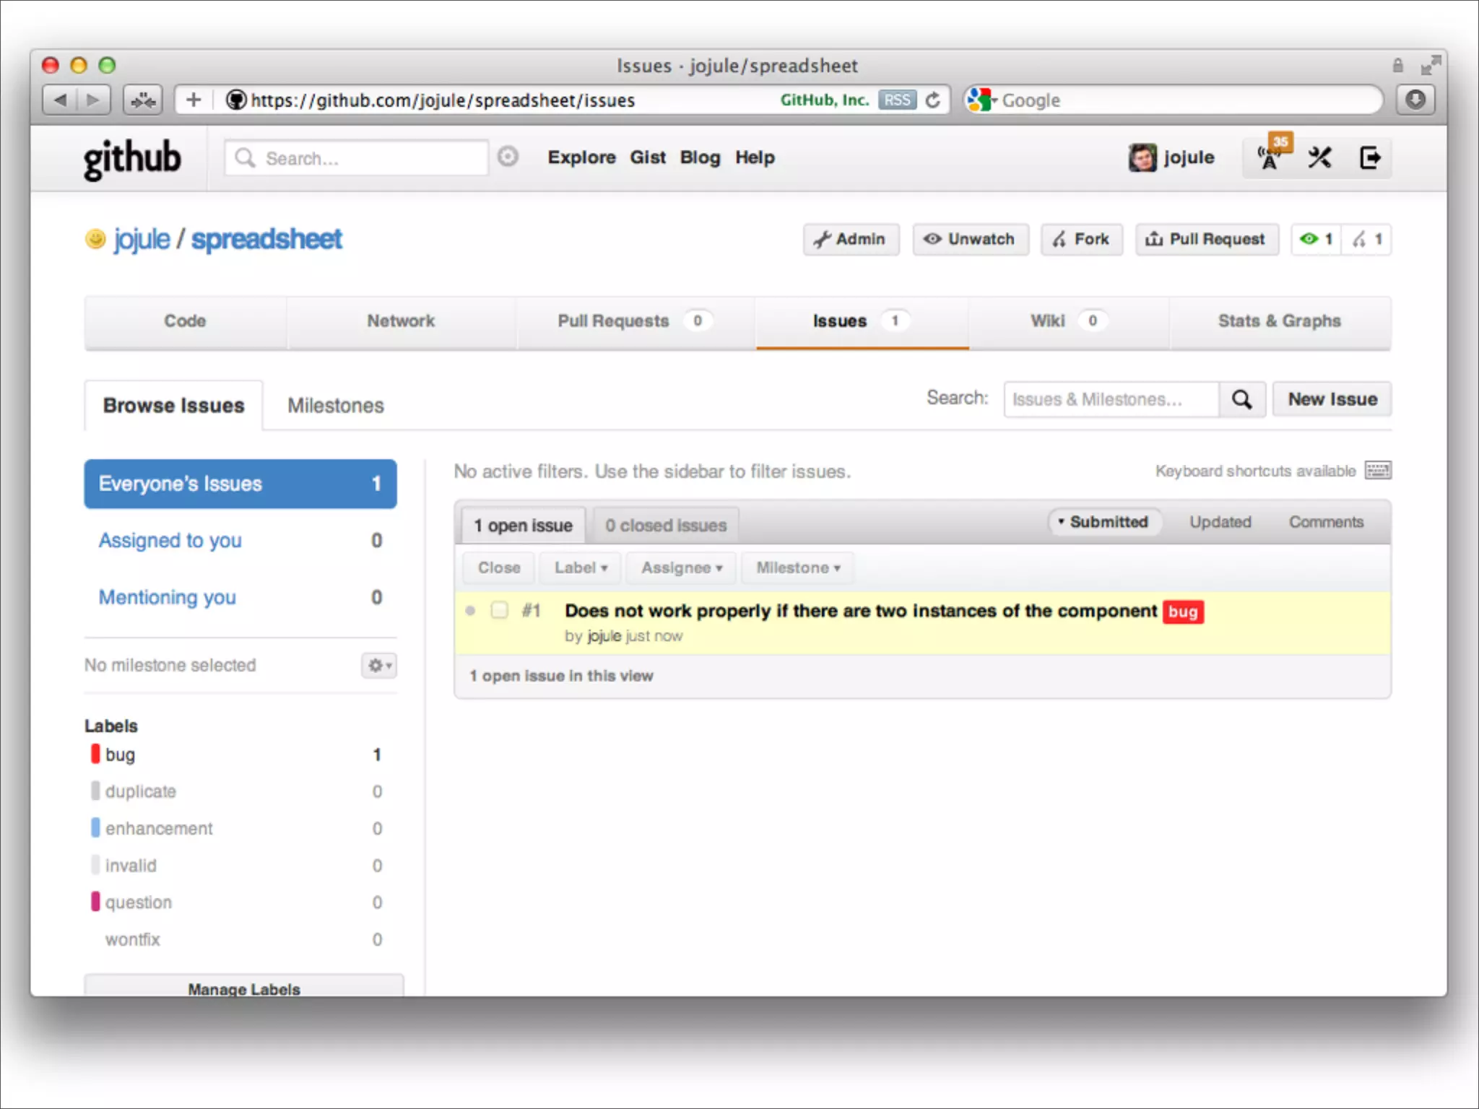The height and width of the screenshot is (1109, 1479).
Task: Toggle Unwatch for the repository
Action: 970,239
